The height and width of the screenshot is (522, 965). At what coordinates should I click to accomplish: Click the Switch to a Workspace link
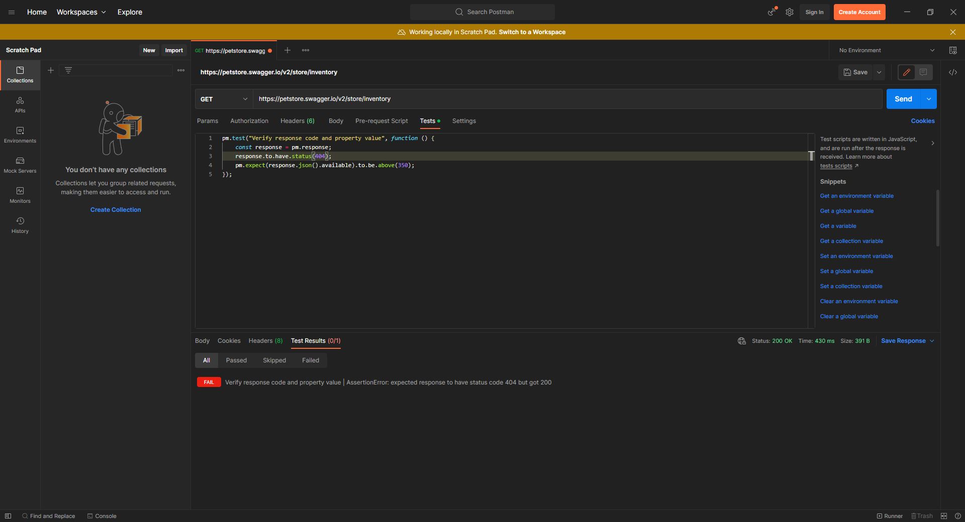coord(532,32)
